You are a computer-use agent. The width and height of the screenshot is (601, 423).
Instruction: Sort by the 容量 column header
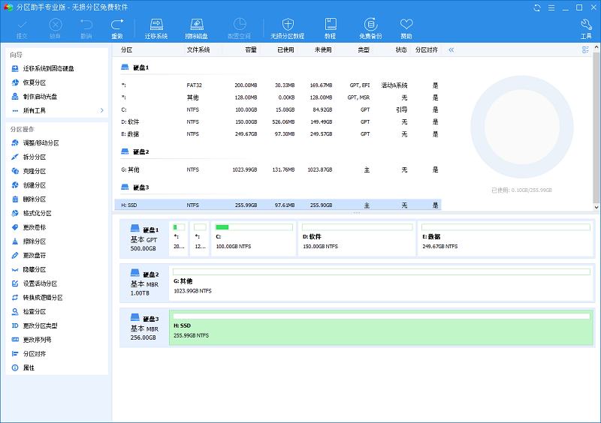(x=251, y=49)
